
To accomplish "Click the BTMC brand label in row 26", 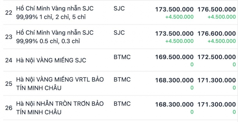I will point(122,104).
